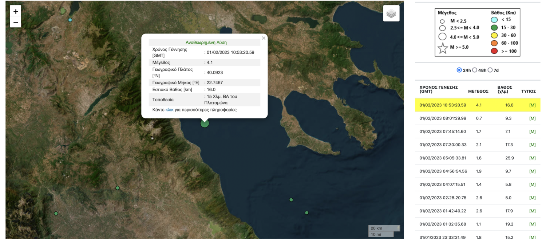Select the 01/02/2023 01:32:35.68 event row
Screen dimensions: 546x239
pyautogui.click(x=478, y=224)
